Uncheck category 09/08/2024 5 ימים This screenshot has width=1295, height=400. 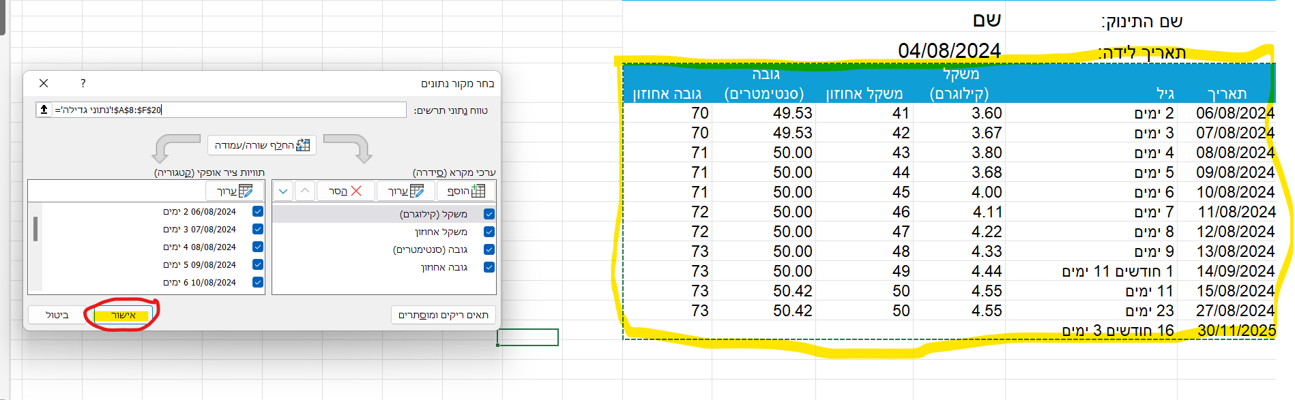(x=258, y=264)
